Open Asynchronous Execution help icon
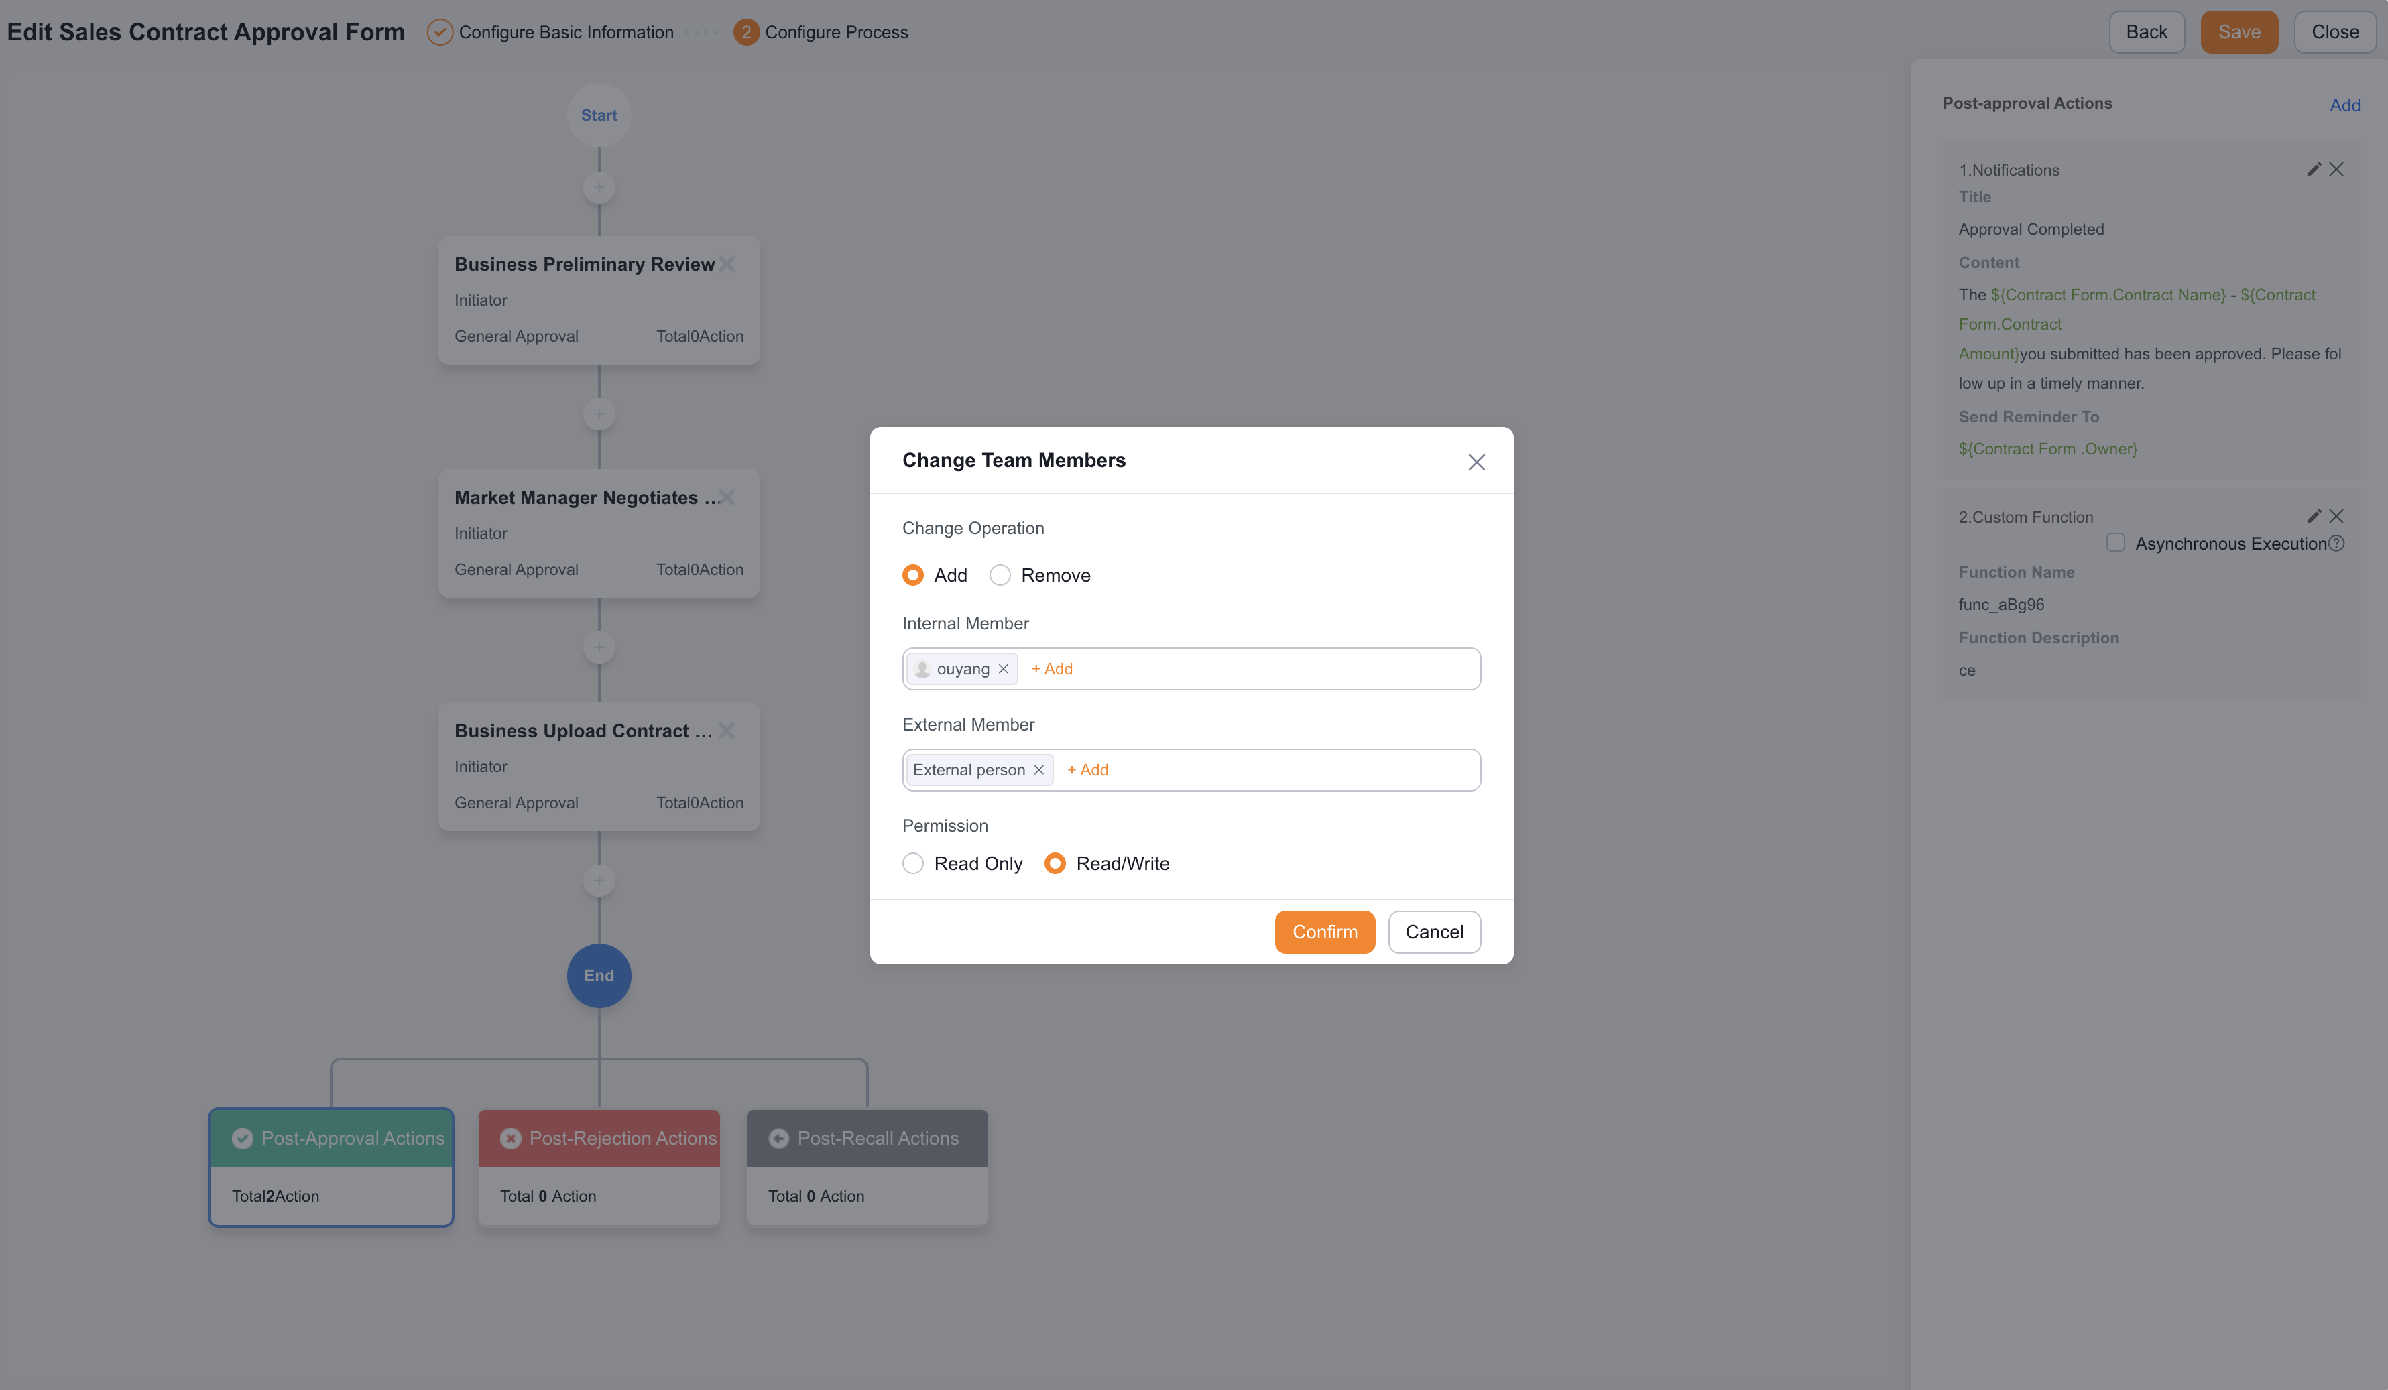Screen dimensions: 2388x1390 pyautogui.click(x=2336, y=543)
